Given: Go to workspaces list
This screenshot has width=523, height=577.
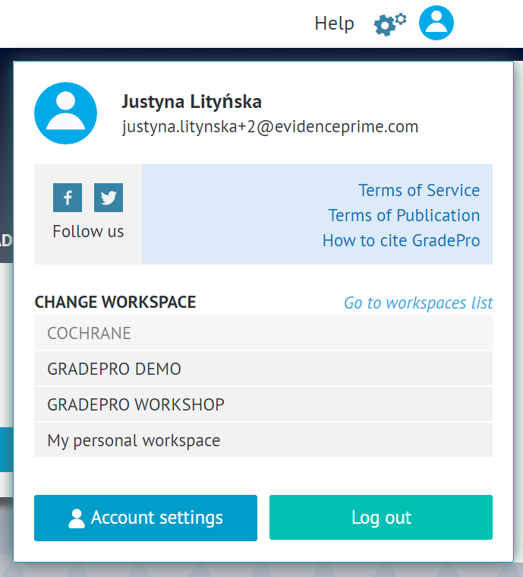Looking at the screenshot, I should (x=418, y=303).
